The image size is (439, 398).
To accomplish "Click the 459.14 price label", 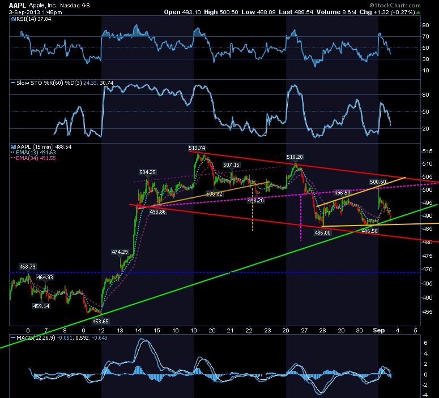I will tap(41, 306).
